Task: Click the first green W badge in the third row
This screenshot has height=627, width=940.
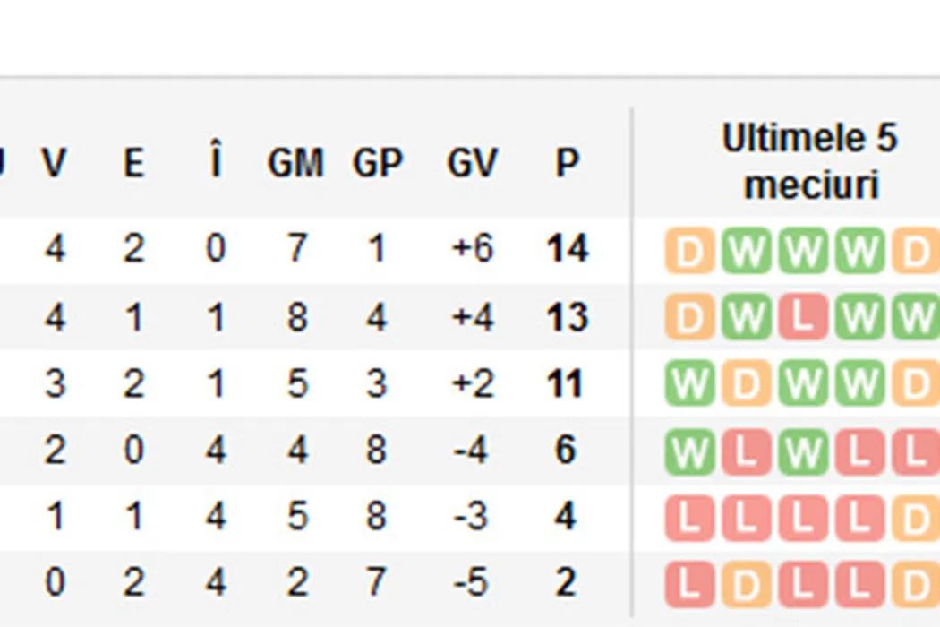Action: 689,385
